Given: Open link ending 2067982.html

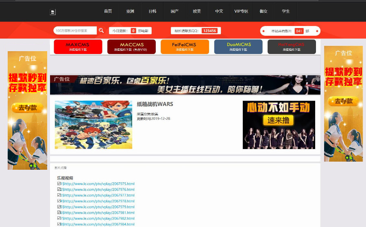Looking at the screenshot, I should (x=98, y=218).
